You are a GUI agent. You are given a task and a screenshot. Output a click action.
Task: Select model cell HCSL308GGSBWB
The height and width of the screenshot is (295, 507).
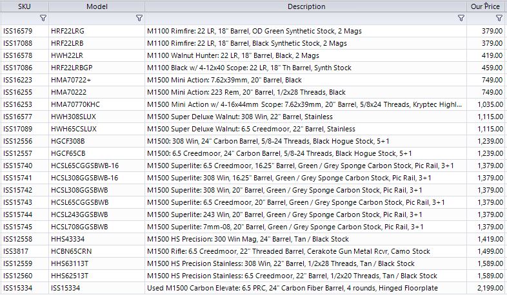(x=97, y=191)
